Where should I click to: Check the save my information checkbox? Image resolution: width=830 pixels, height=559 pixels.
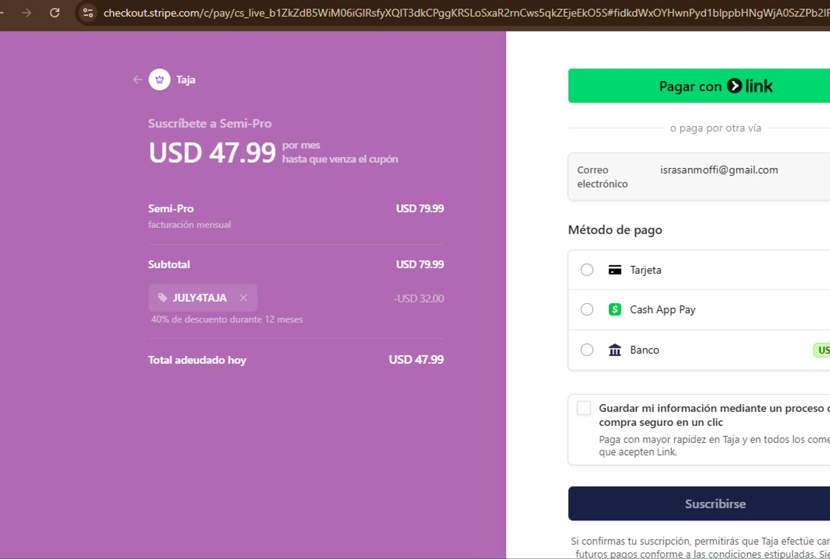click(x=584, y=408)
